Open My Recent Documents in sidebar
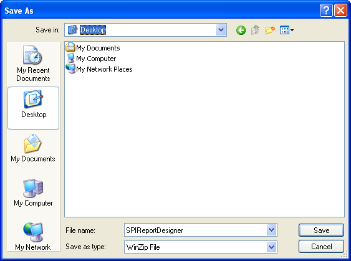Screen dimensions: 351x261 coord(33,64)
